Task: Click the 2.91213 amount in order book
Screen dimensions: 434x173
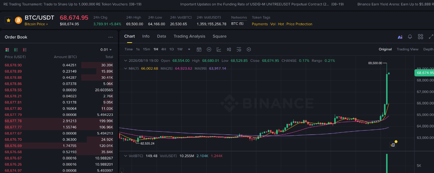Action: (70, 121)
